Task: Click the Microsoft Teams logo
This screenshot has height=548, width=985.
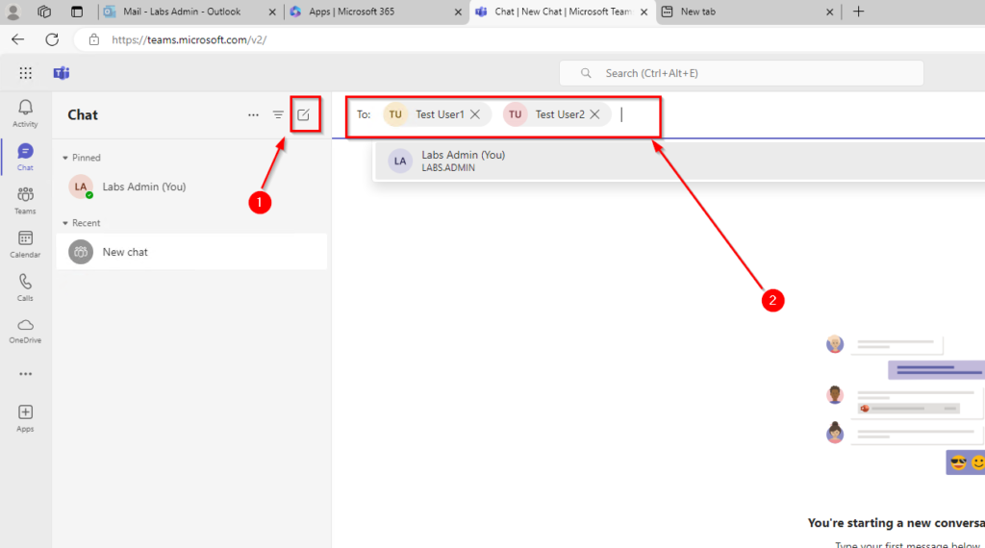Action: pos(62,73)
